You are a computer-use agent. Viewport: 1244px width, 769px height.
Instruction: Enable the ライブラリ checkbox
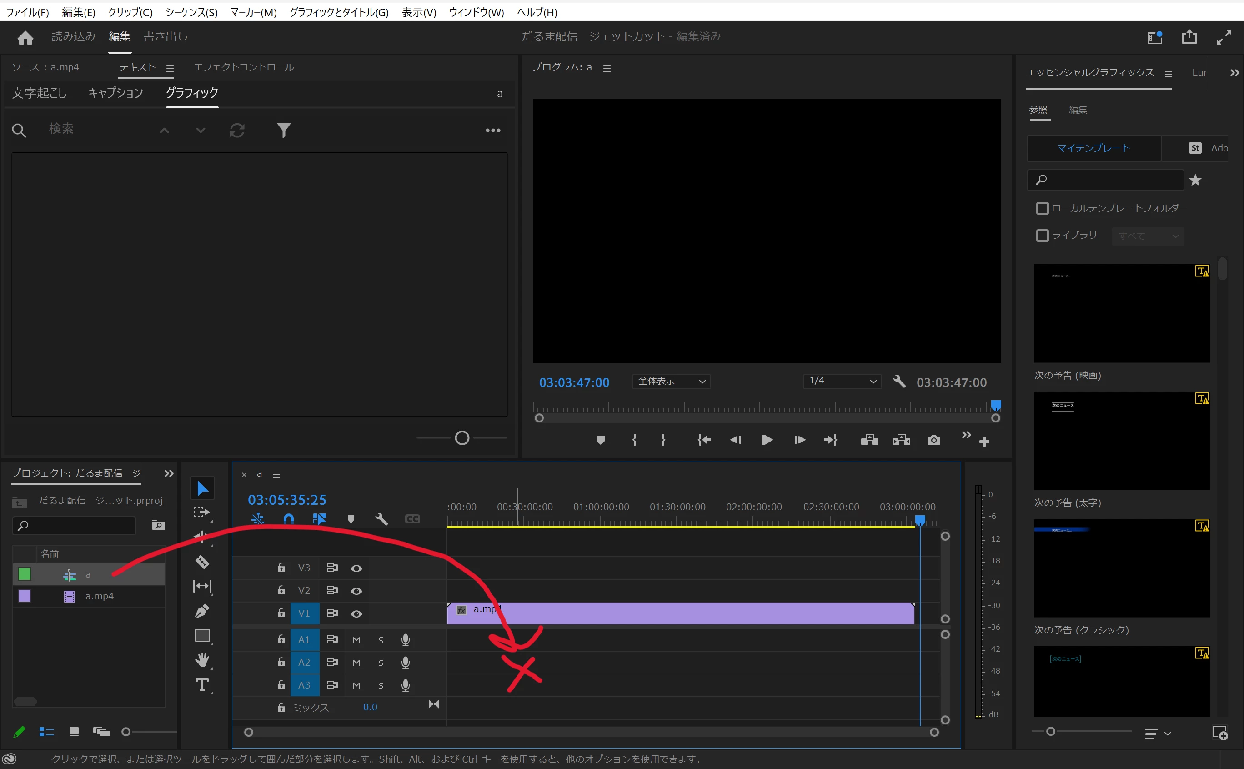click(1042, 236)
